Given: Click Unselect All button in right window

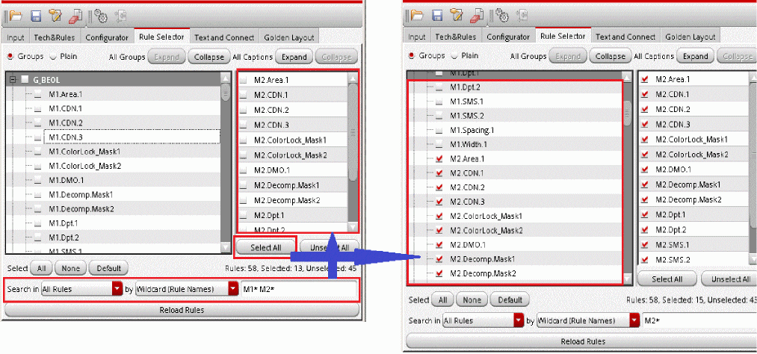Looking at the screenshot, I should [730, 279].
